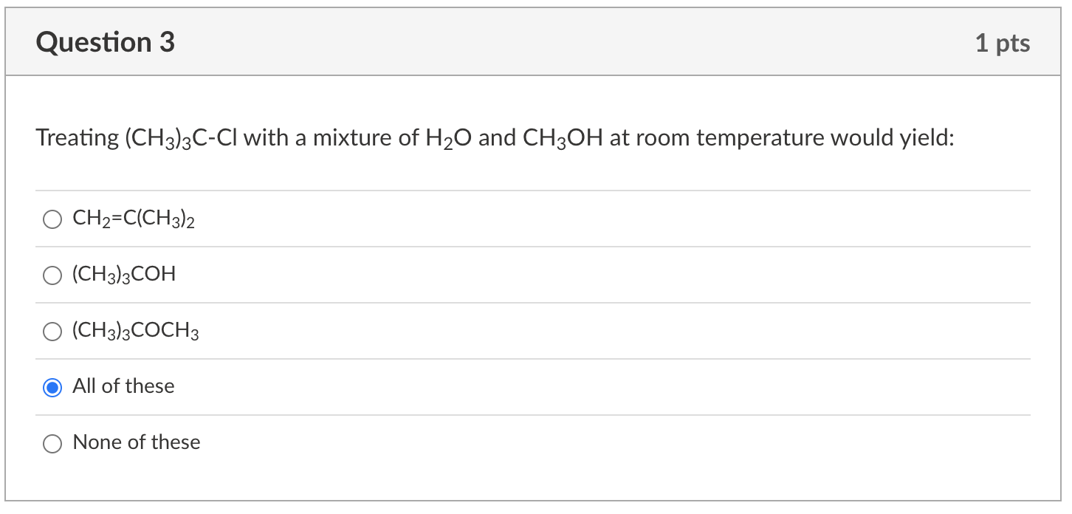This screenshot has height=514, width=1072.
Task: Click the (CH3)3COCH3 answer label text
Action: (x=134, y=332)
